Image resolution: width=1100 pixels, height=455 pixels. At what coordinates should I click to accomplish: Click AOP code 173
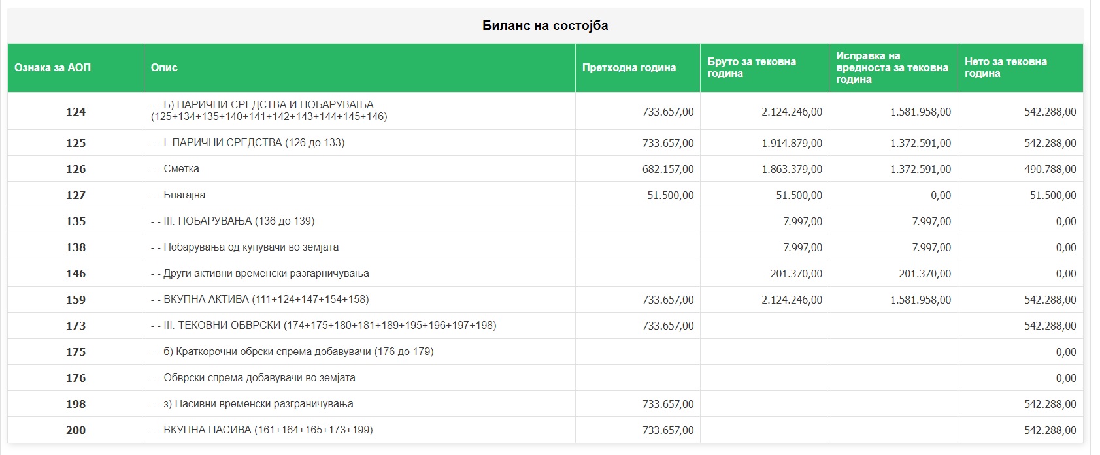click(76, 326)
